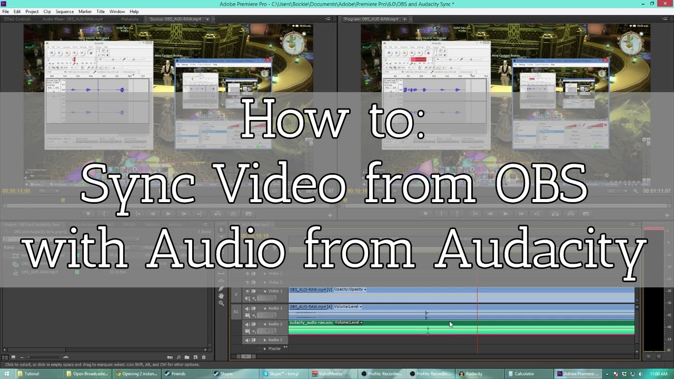The width and height of the screenshot is (674, 379).
Task: Switch Project panel to icon view
Action: point(14,357)
